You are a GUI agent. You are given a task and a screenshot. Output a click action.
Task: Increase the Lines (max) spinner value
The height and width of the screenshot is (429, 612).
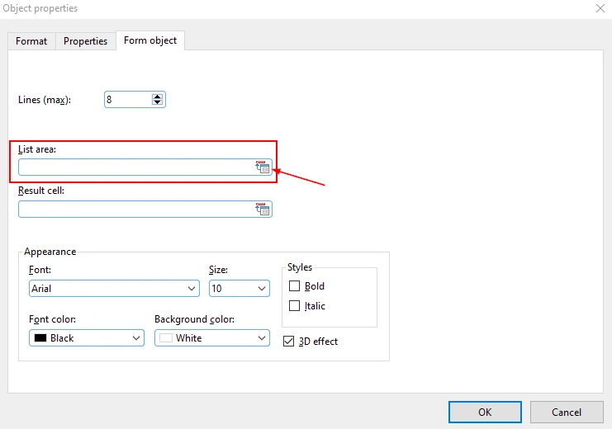tap(158, 96)
